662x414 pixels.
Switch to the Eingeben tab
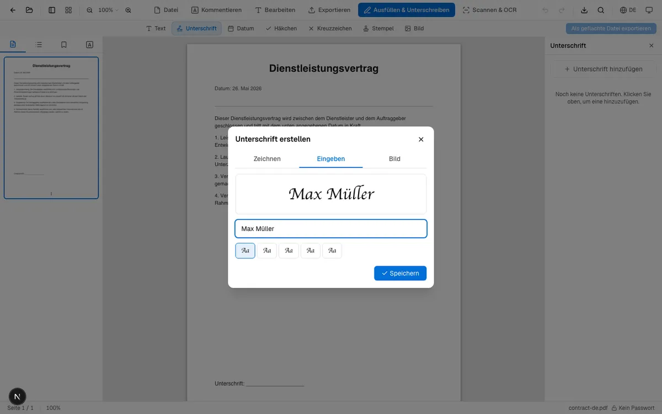tap(331, 159)
